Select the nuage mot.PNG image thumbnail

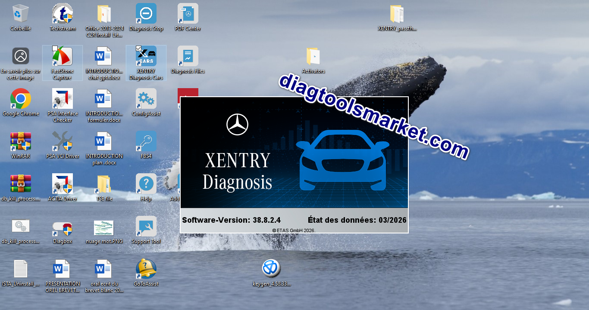coord(104,228)
